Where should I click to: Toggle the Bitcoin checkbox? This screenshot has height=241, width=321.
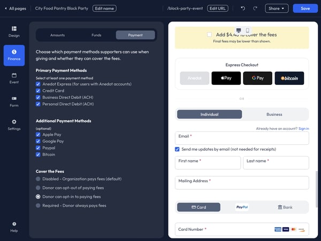point(38,154)
